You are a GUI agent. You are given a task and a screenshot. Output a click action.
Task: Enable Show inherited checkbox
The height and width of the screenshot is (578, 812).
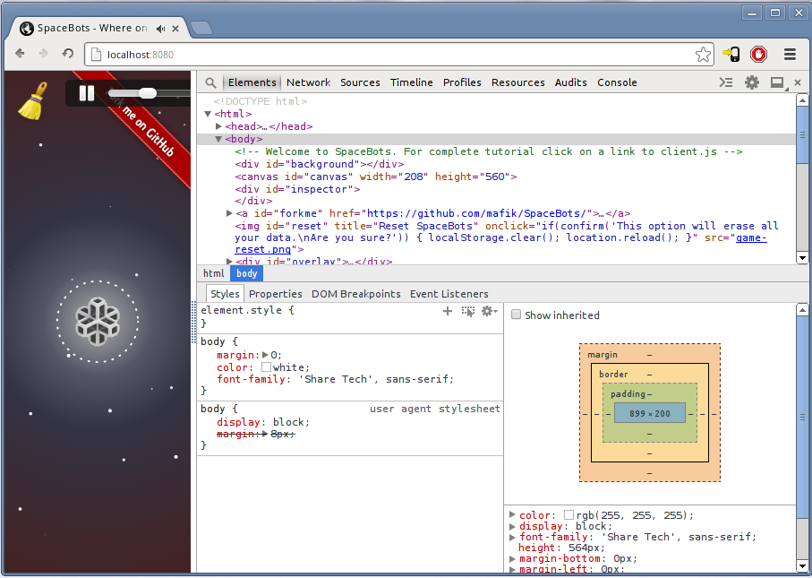tap(516, 315)
